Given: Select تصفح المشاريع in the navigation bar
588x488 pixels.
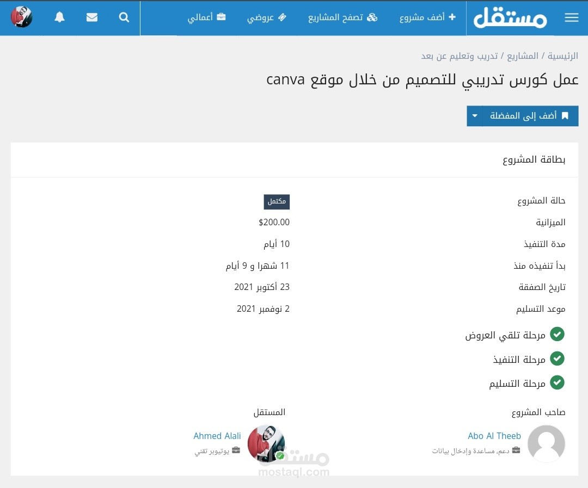Looking at the screenshot, I should (x=343, y=17).
